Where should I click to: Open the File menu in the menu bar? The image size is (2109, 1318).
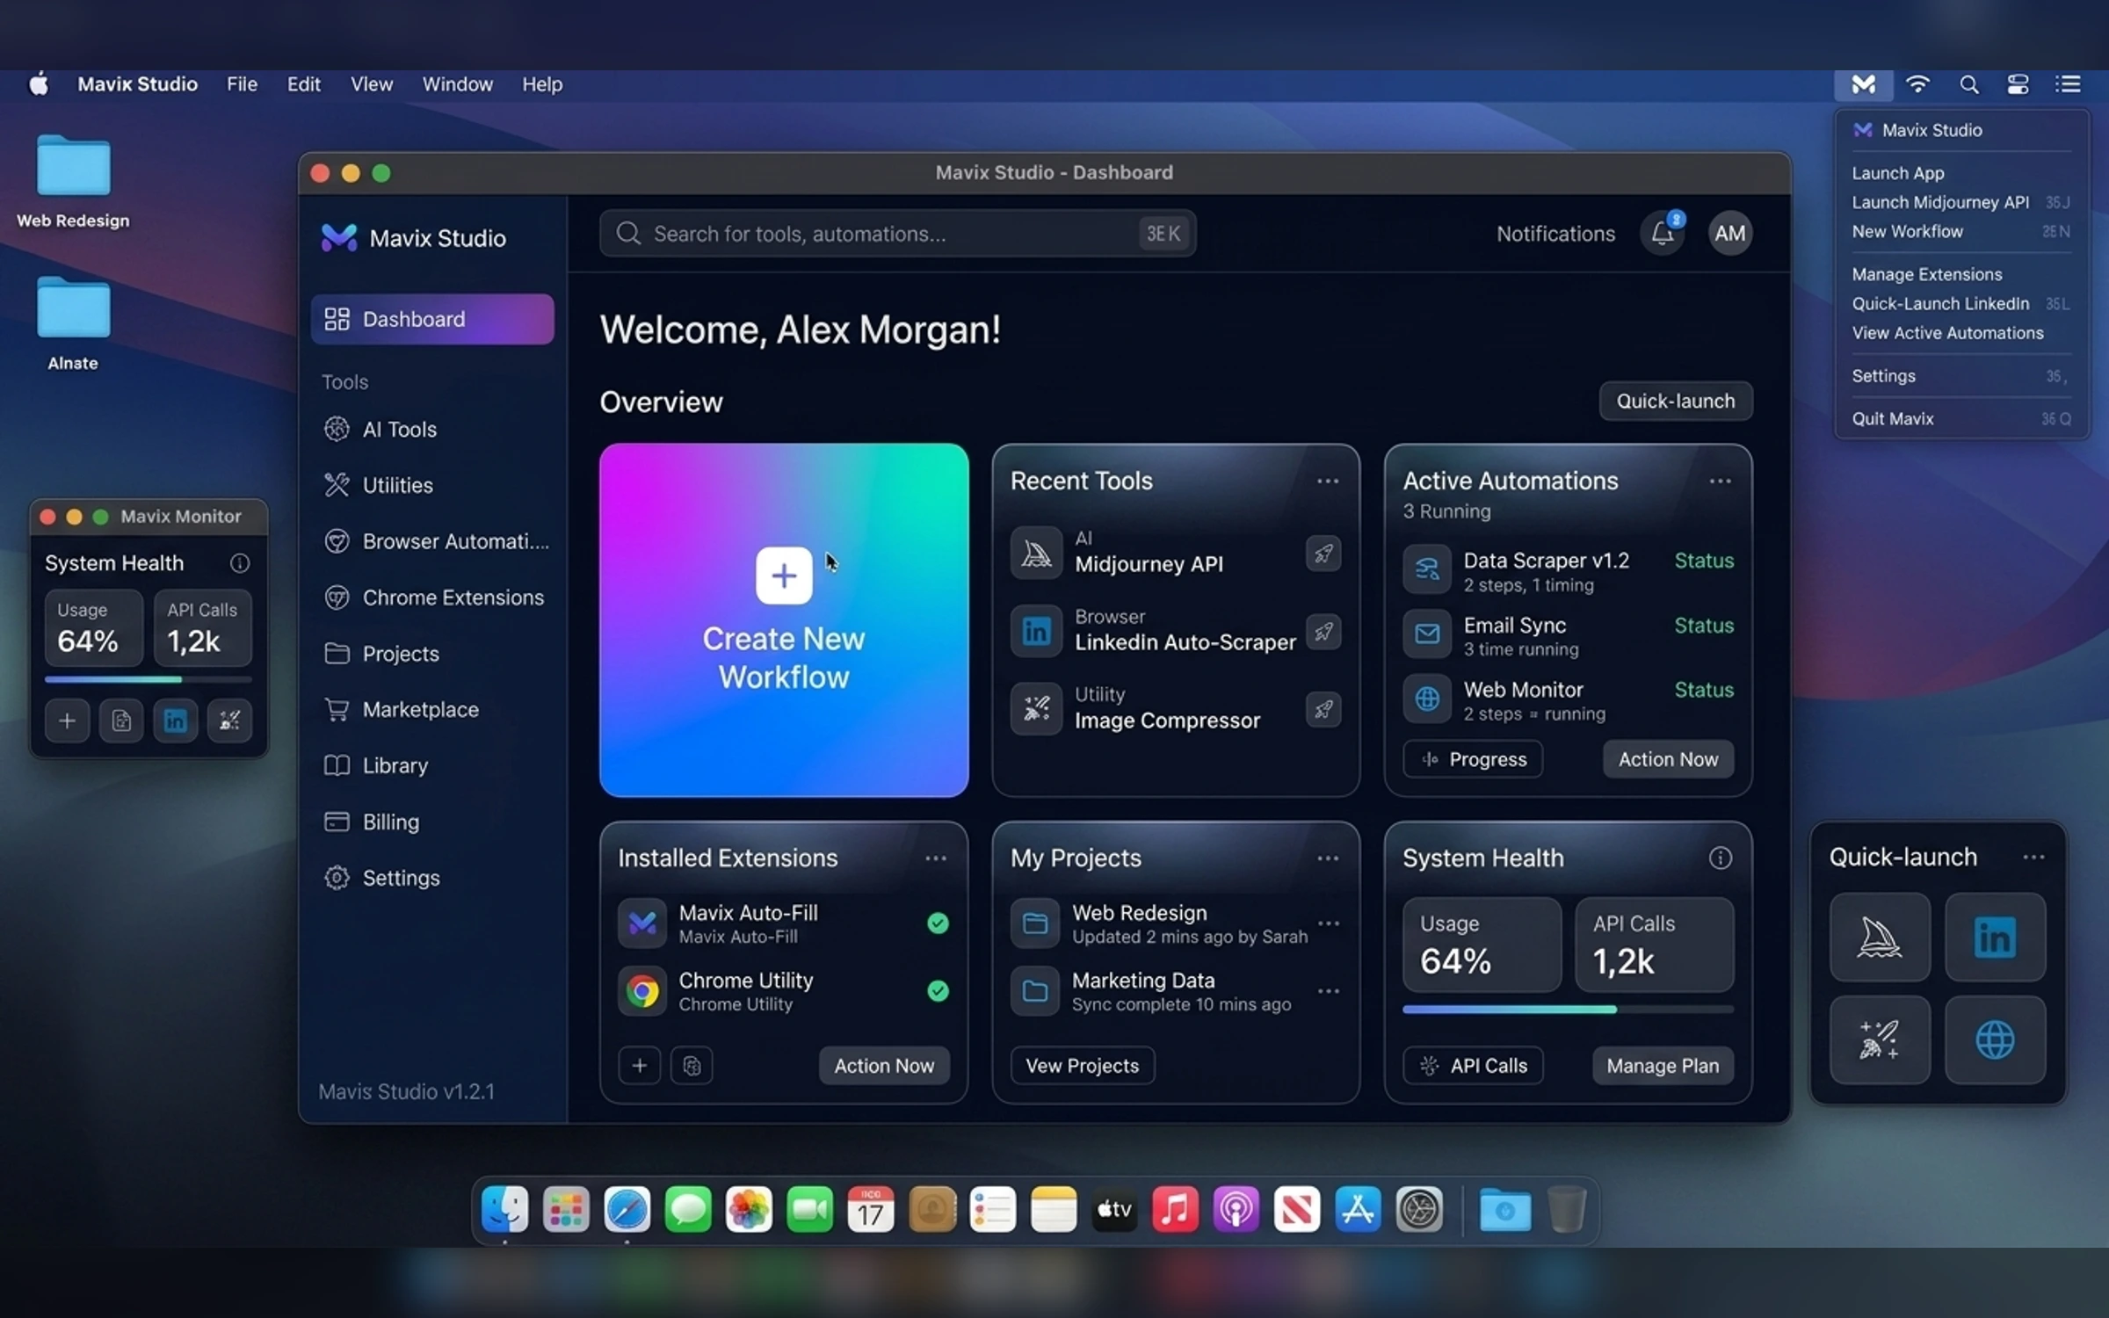coord(242,84)
